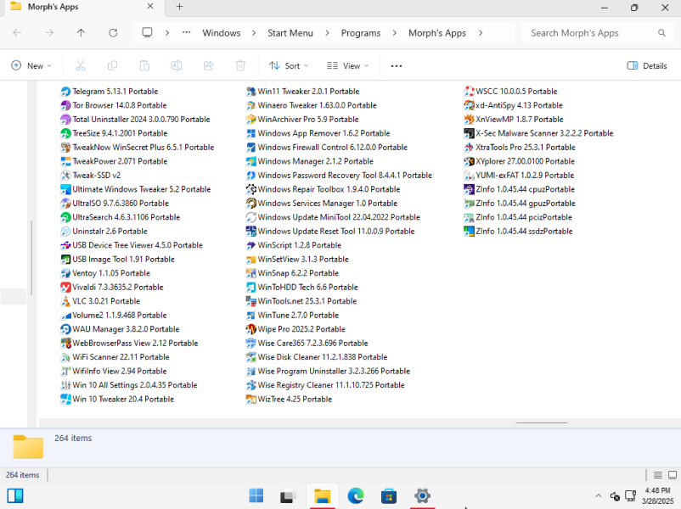Show hidden system tray icons chevron

point(599,495)
